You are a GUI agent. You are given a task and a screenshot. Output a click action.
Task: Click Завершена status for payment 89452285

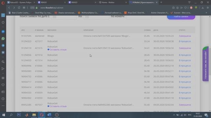185,105
